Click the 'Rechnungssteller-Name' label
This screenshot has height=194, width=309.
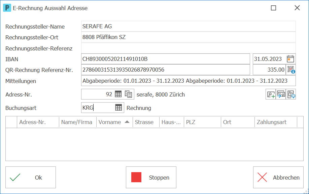35,27
